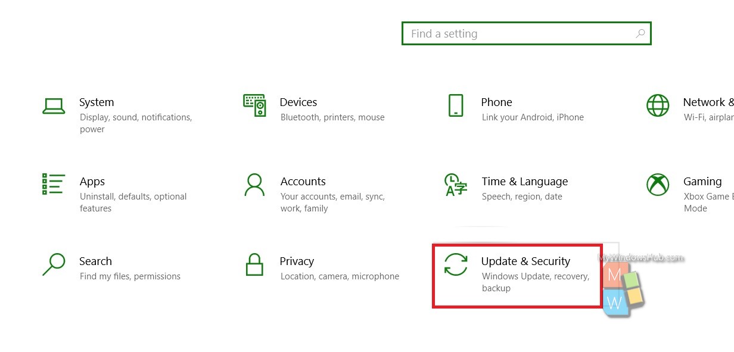Click 'Windows Update, recovery, backup' description
Image resolution: width=734 pixels, height=352 pixels.
(536, 282)
